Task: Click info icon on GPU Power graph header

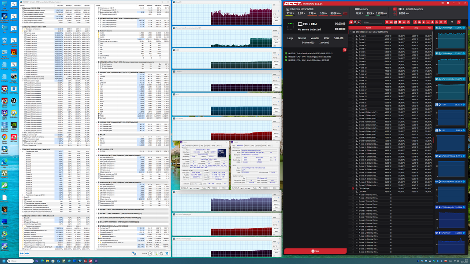Action: point(464,233)
